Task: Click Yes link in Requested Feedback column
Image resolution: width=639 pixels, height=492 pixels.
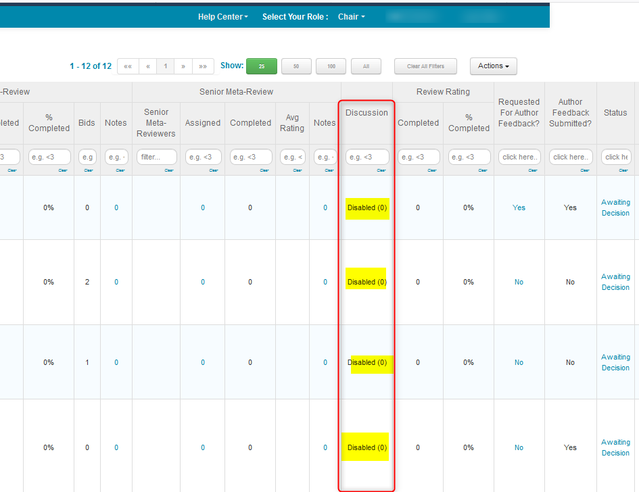Action: (519, 207)
